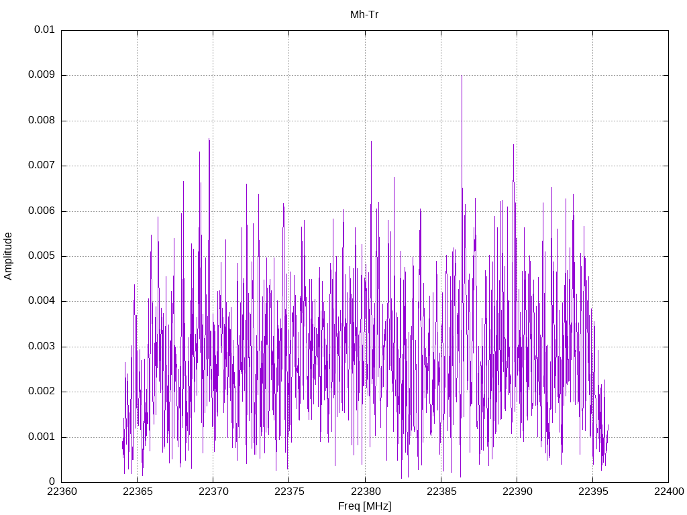Click the 22375 x-axis tick label
Screen dimensions: 687x515
pos(289,492)
